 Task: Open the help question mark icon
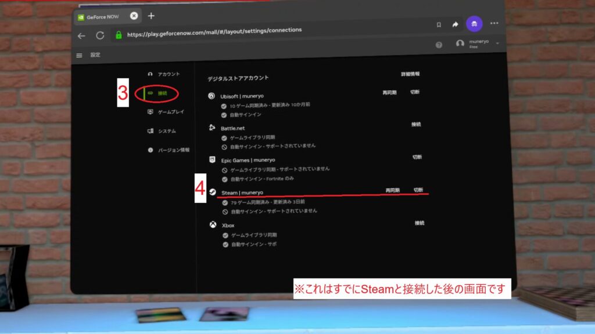tap(439, 45)
